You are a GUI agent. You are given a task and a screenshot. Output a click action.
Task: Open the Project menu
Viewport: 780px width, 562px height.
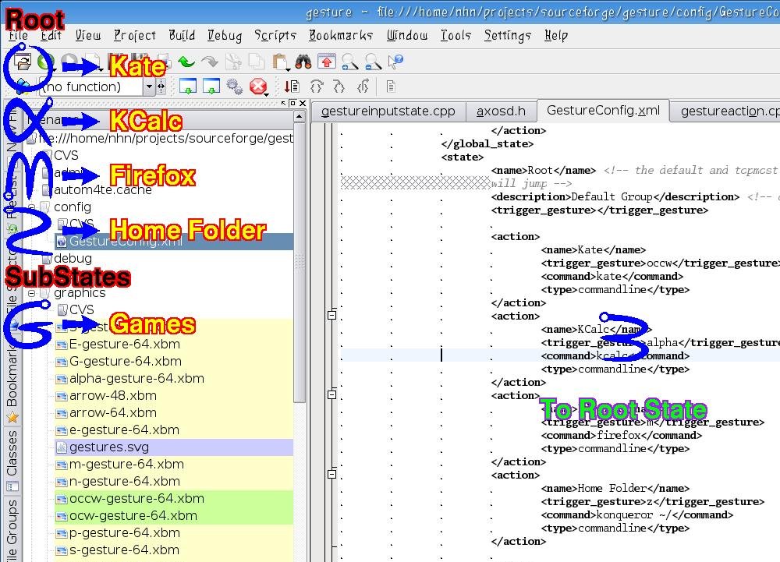(x=135, y=35)
